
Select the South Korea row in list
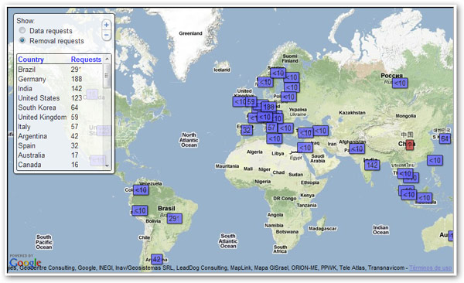60,107
